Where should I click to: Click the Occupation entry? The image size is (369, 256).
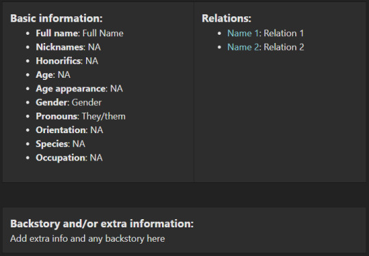(x=69, y=158)
